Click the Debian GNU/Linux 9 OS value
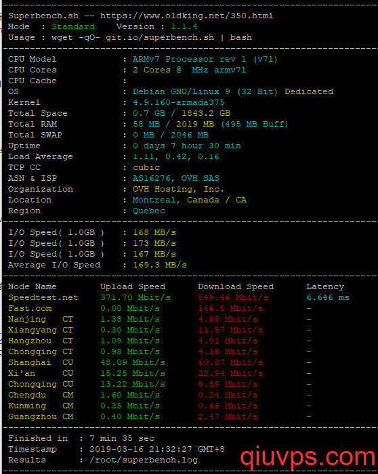The height and width of the screenshot is (474, 378). coord(182,91)
